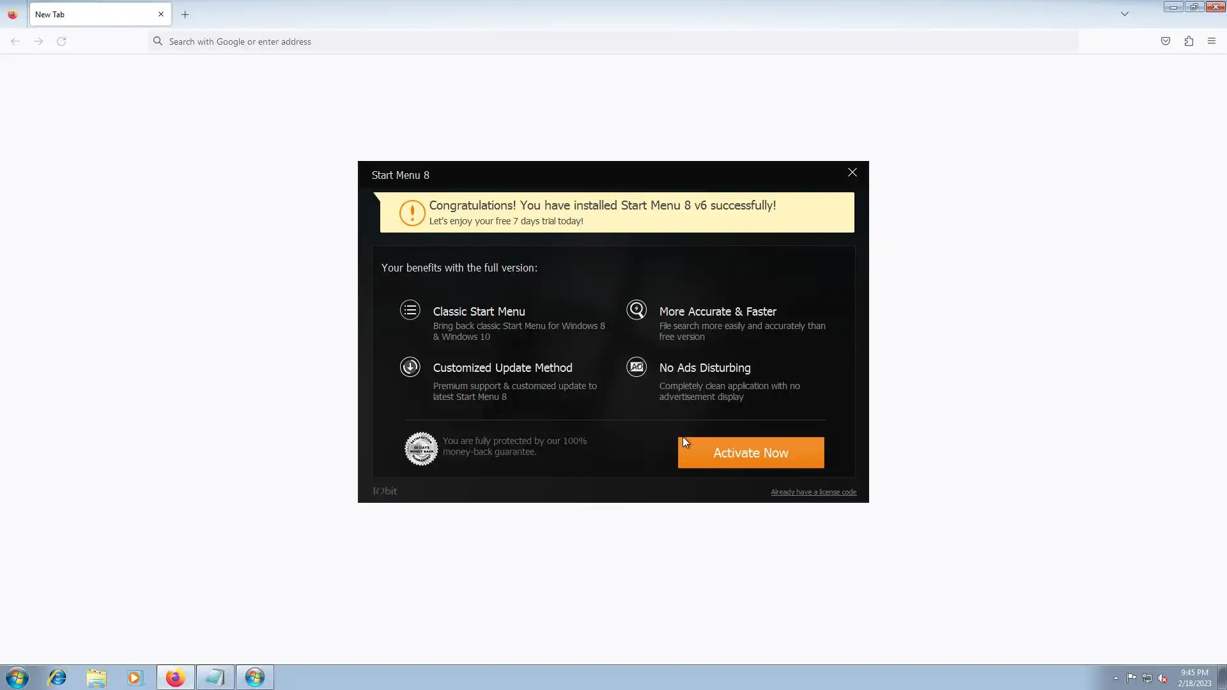The width and height of the screenshot is (1227, 690).
Task: Click the Save to Pocket icon
Action: (x=1166, y=42)
